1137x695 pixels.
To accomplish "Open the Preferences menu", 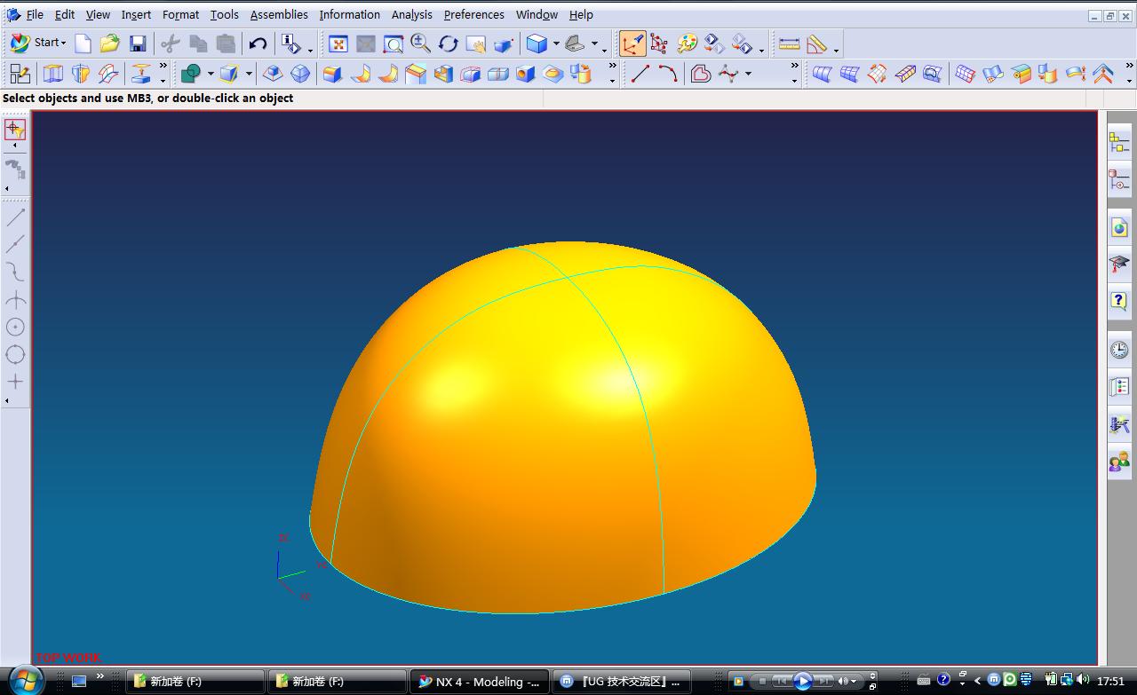I will pos(473,14).
